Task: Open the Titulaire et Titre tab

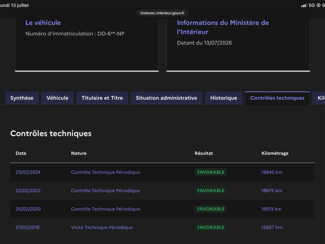Action: coord(102,98)
